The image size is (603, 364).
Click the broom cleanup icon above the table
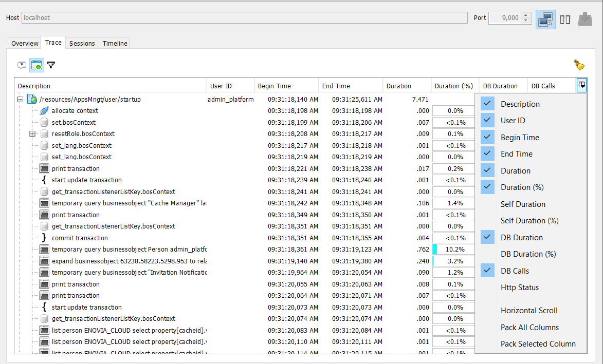pyautogui.click(x=579, y=64)
